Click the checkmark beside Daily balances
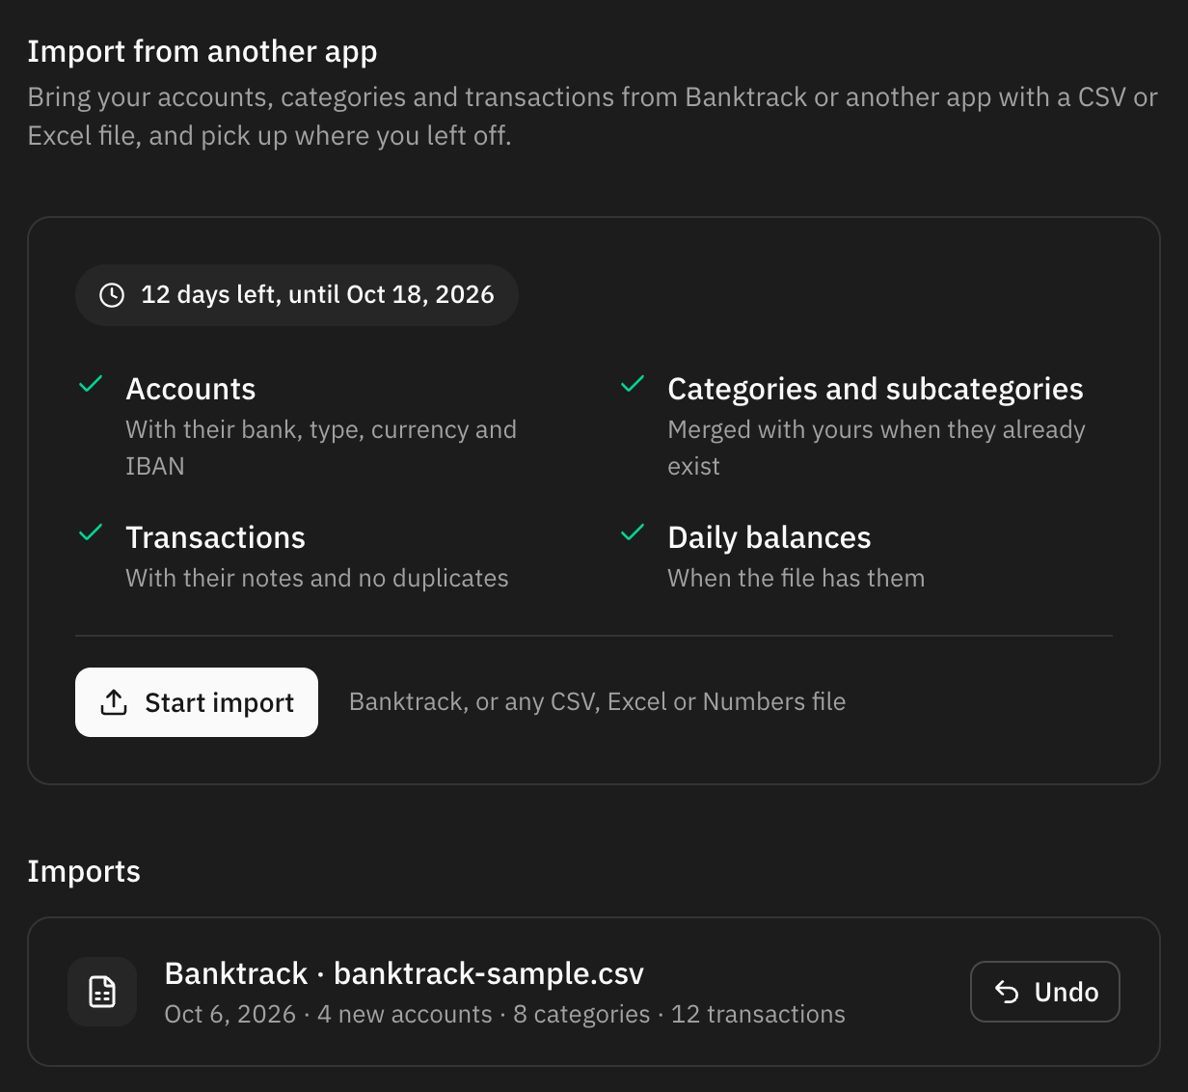1188x1092 pixels. (633, 532)
